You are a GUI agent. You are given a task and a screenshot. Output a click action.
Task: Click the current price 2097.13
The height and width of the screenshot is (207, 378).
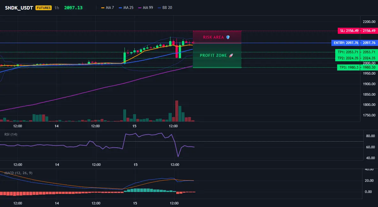pyautogui.click(x=73, y=8)
